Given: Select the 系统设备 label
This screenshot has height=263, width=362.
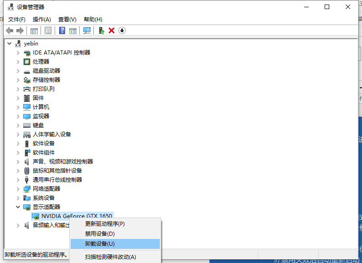Looking at the screenshot, I should click(x=44, y=198).
